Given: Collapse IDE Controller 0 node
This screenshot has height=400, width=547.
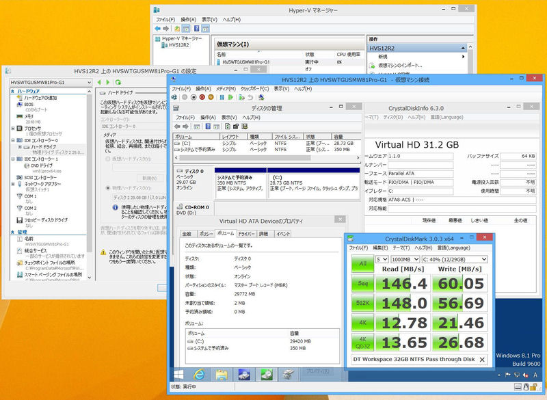Looking at the screenshot, I should pos(13,140).
